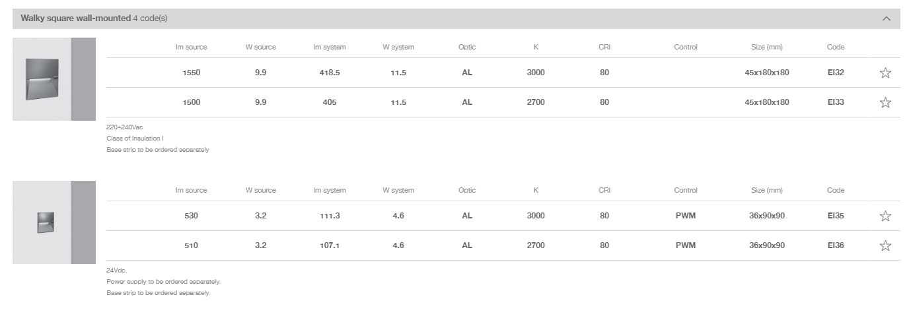Click product code EI32
The width and height of the screenshot is (909, 324).
[836, 73]
